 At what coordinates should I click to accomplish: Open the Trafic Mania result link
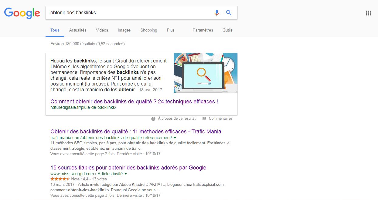click(136, 131)
